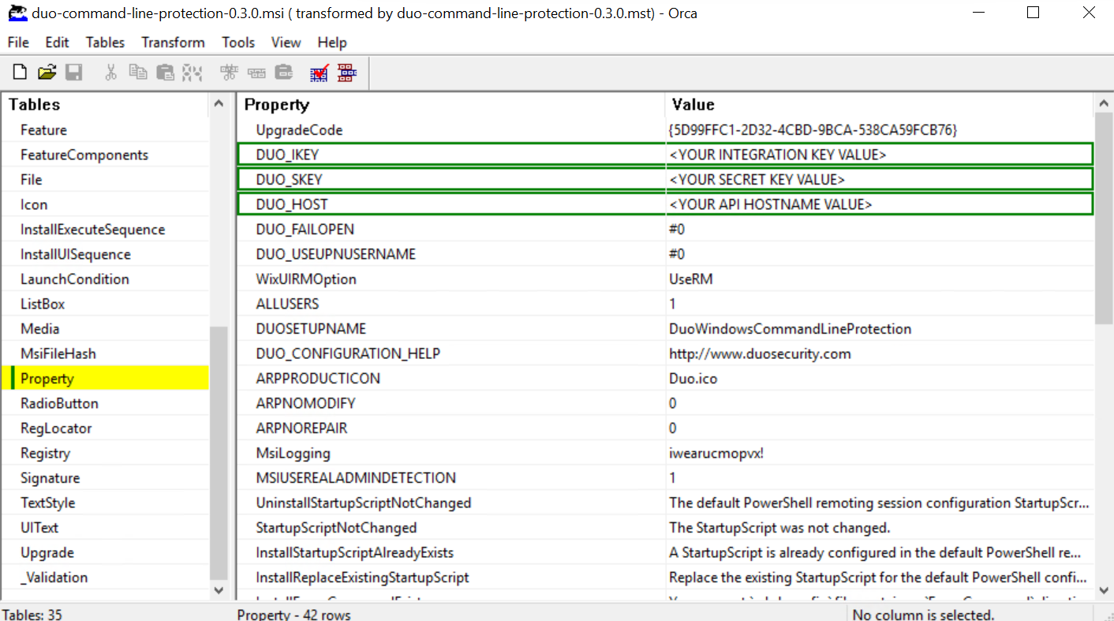Click the rightmost transform dialog toolbar icon
1114x621 pixels.
click(346, 73)
